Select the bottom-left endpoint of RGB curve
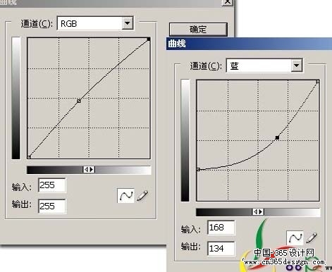The height and width of the screenshot is (272, 332). 29,157
